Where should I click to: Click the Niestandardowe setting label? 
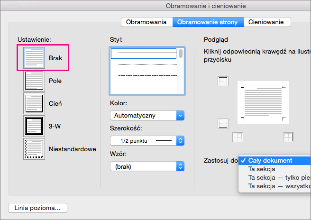click(x=73, y=149)
